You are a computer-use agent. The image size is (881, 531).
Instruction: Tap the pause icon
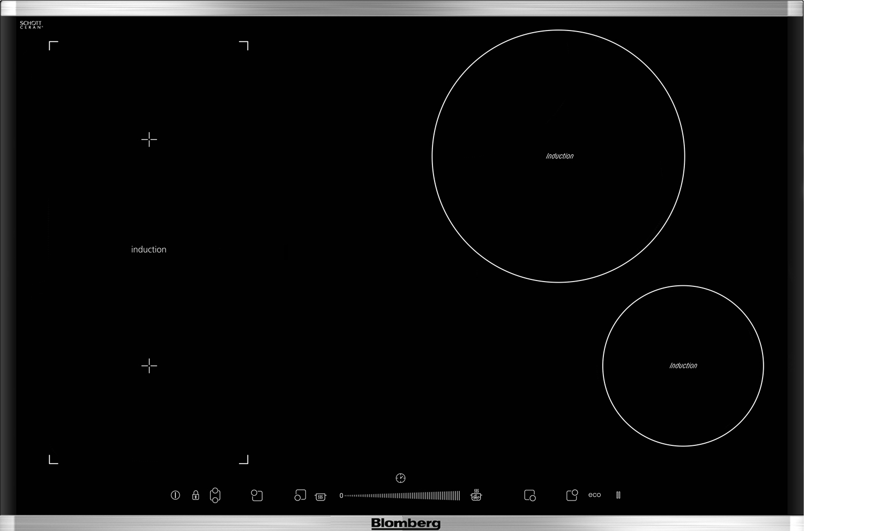coord(618,495)
